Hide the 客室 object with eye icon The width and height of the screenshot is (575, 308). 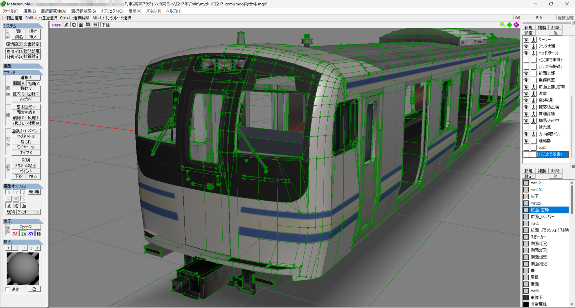(526, 94)
